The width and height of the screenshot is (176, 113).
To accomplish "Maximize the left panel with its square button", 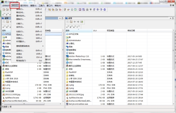I will (x=63, y=18).
